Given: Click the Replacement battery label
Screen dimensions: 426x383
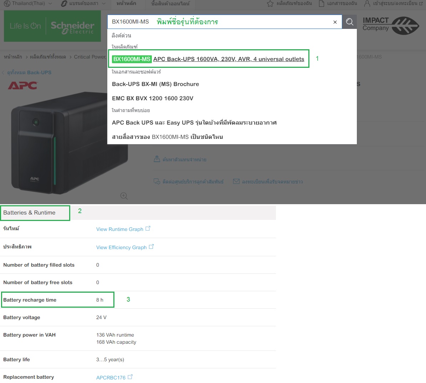Looking at the screenshot, I should [29, 377].
